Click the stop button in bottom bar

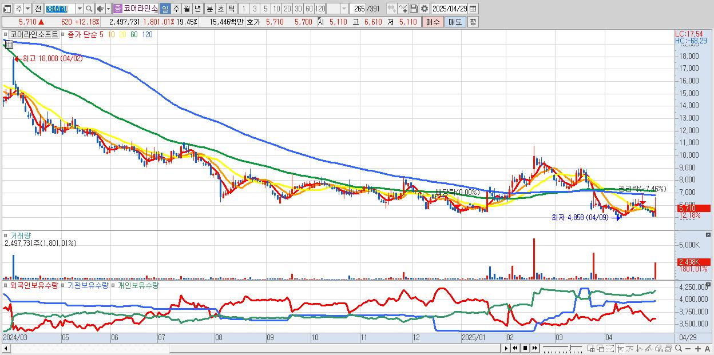tap(525, 348)
